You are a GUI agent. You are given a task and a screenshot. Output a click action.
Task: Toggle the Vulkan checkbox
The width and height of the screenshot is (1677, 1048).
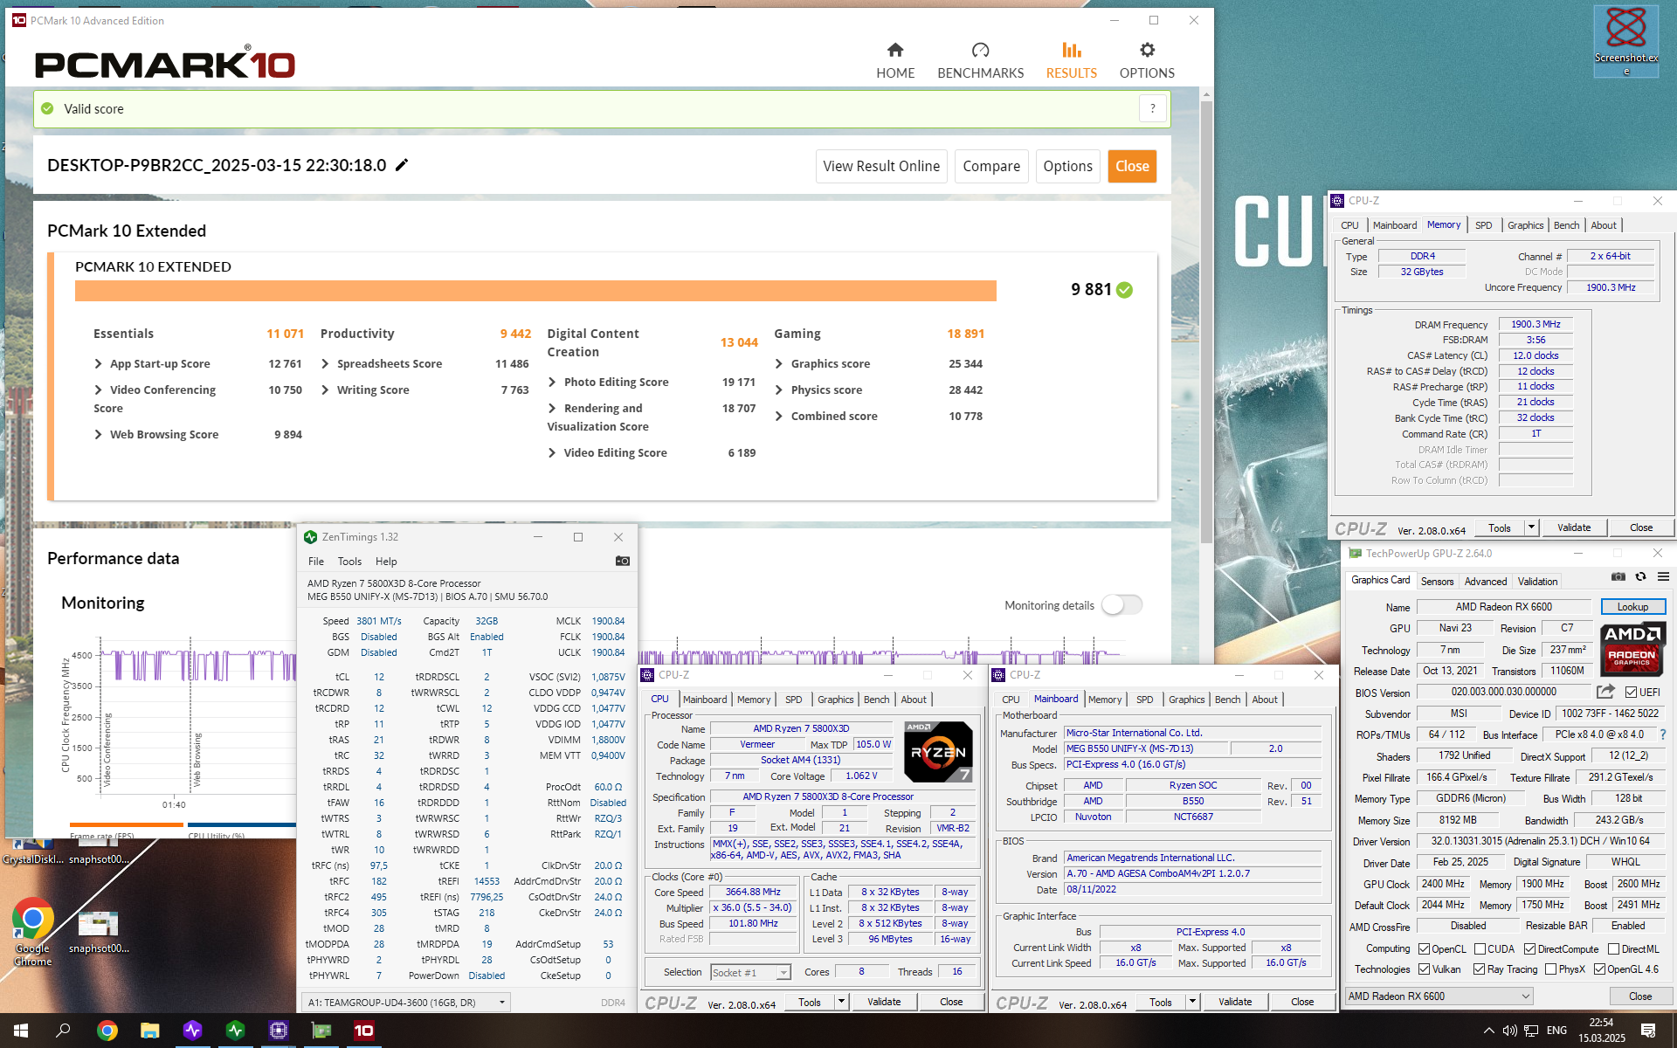click(1424, 969)
